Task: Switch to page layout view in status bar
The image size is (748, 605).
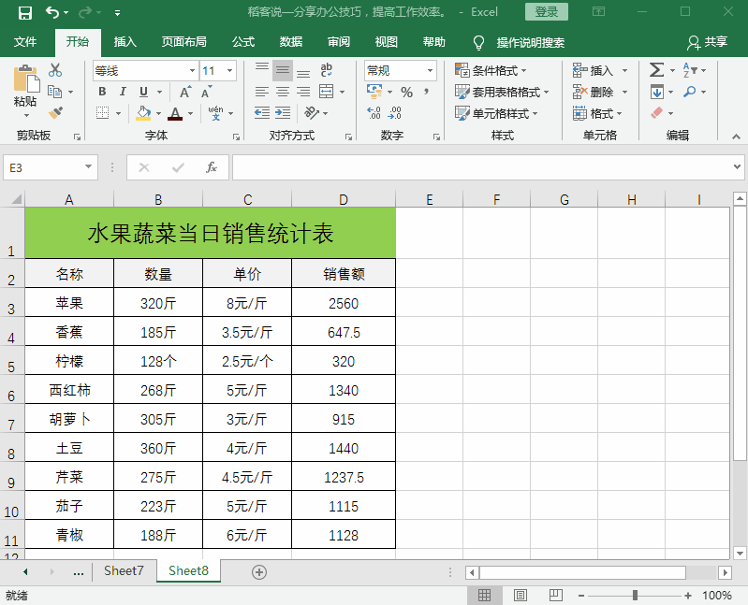Action: [520, 595]
